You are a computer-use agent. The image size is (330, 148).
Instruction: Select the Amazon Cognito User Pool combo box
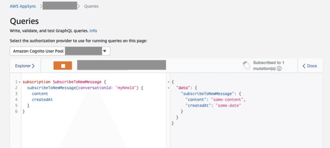(60, 51)
